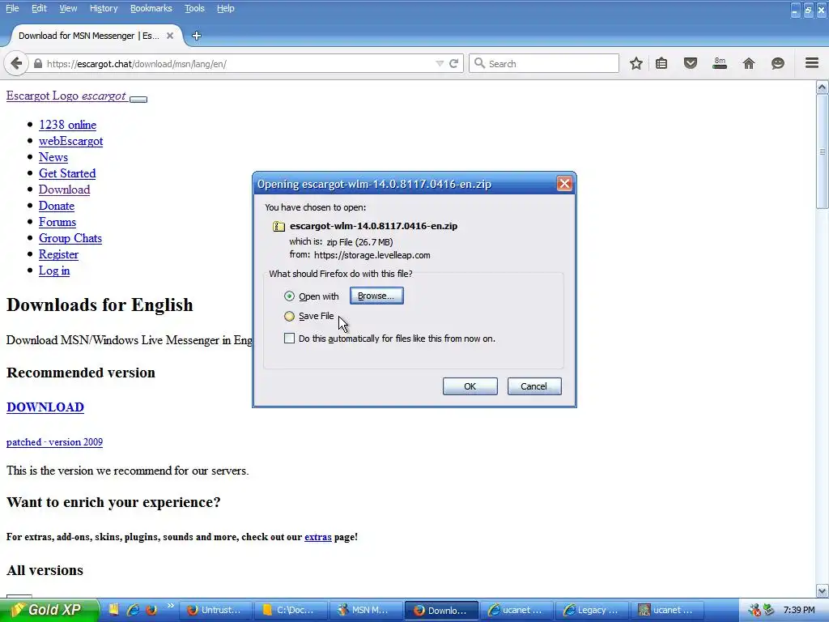
Task: Open the Forums link
Action: click(57, 222)
